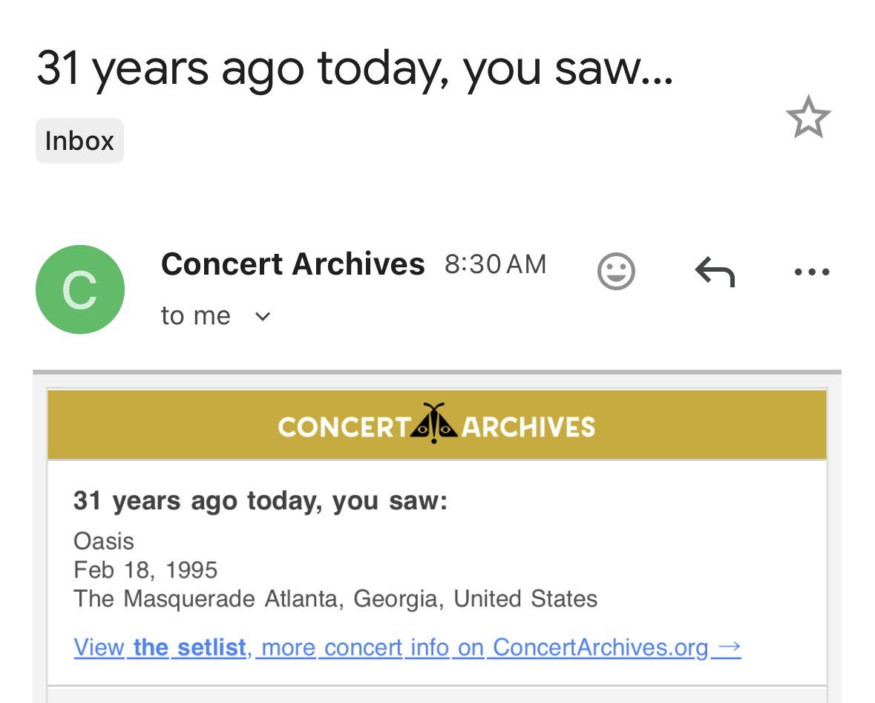This screenshot has height=703, width=875.
Task: Click the moth logo in the banner
Action: 434,425
